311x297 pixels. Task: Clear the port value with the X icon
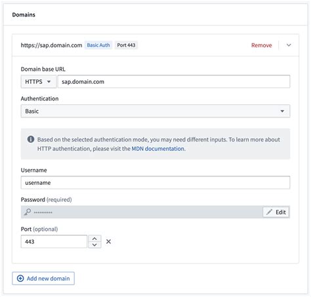tap(108, 241)
